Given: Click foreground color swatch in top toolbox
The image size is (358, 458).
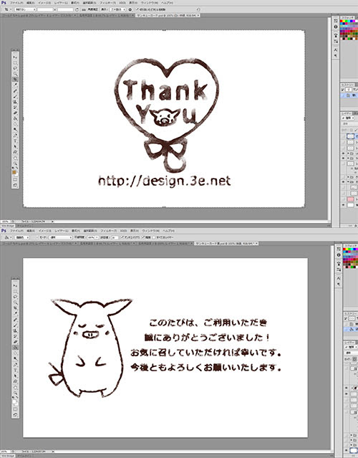Looking at the screenshot, I should point(14,172).
